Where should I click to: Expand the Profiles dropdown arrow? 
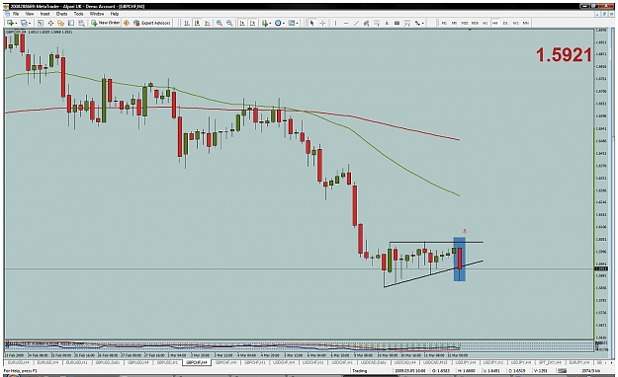pos(30,24)
